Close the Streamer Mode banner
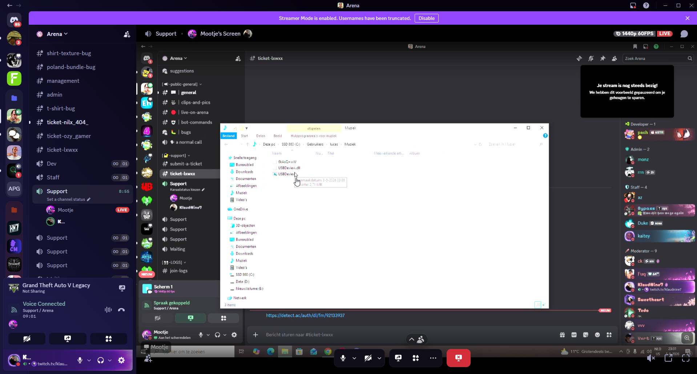The image size is (697, 374). coord(688,18)
